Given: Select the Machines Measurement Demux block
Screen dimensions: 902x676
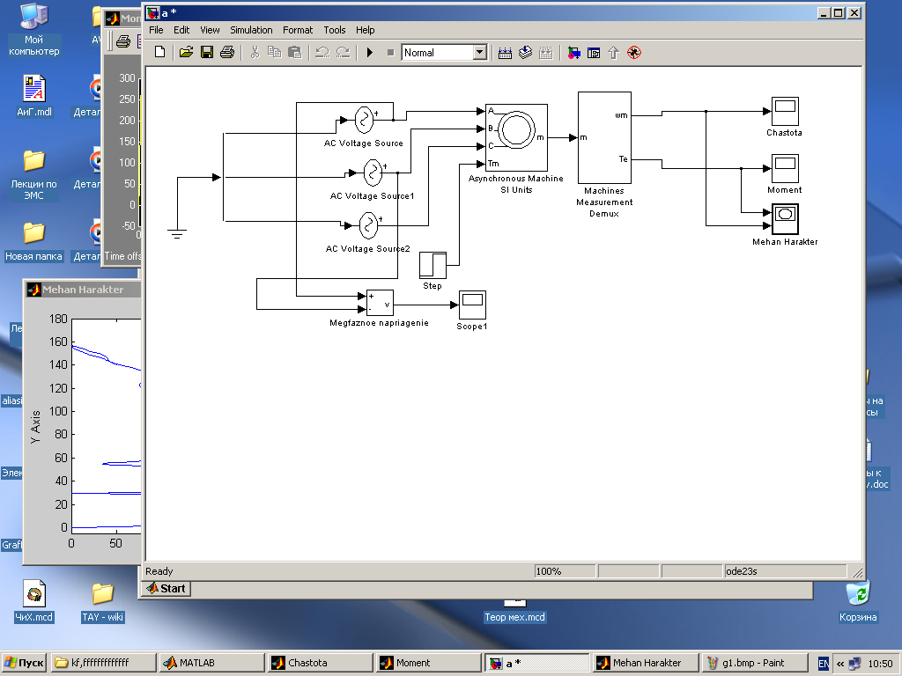Looking at the screenshot, I should (604, 137).
